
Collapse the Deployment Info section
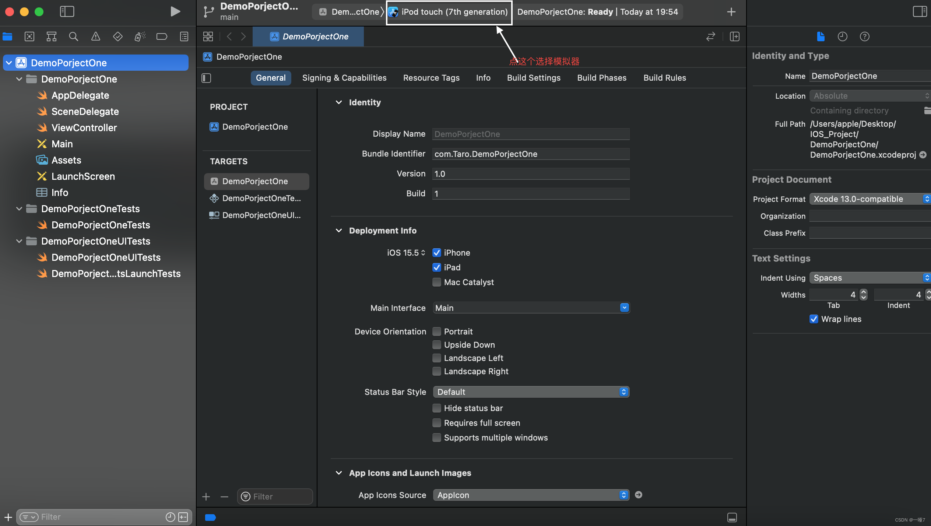(x=339, y=231)
